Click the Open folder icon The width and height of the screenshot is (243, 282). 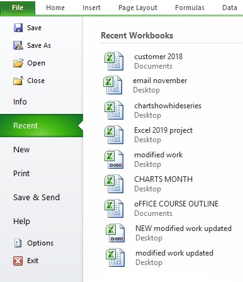pyautogui.click(x=18, y=63)
